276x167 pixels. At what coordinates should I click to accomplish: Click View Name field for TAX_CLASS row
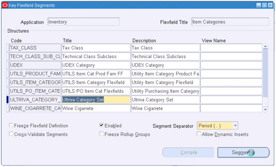click(x=231, y=48)
